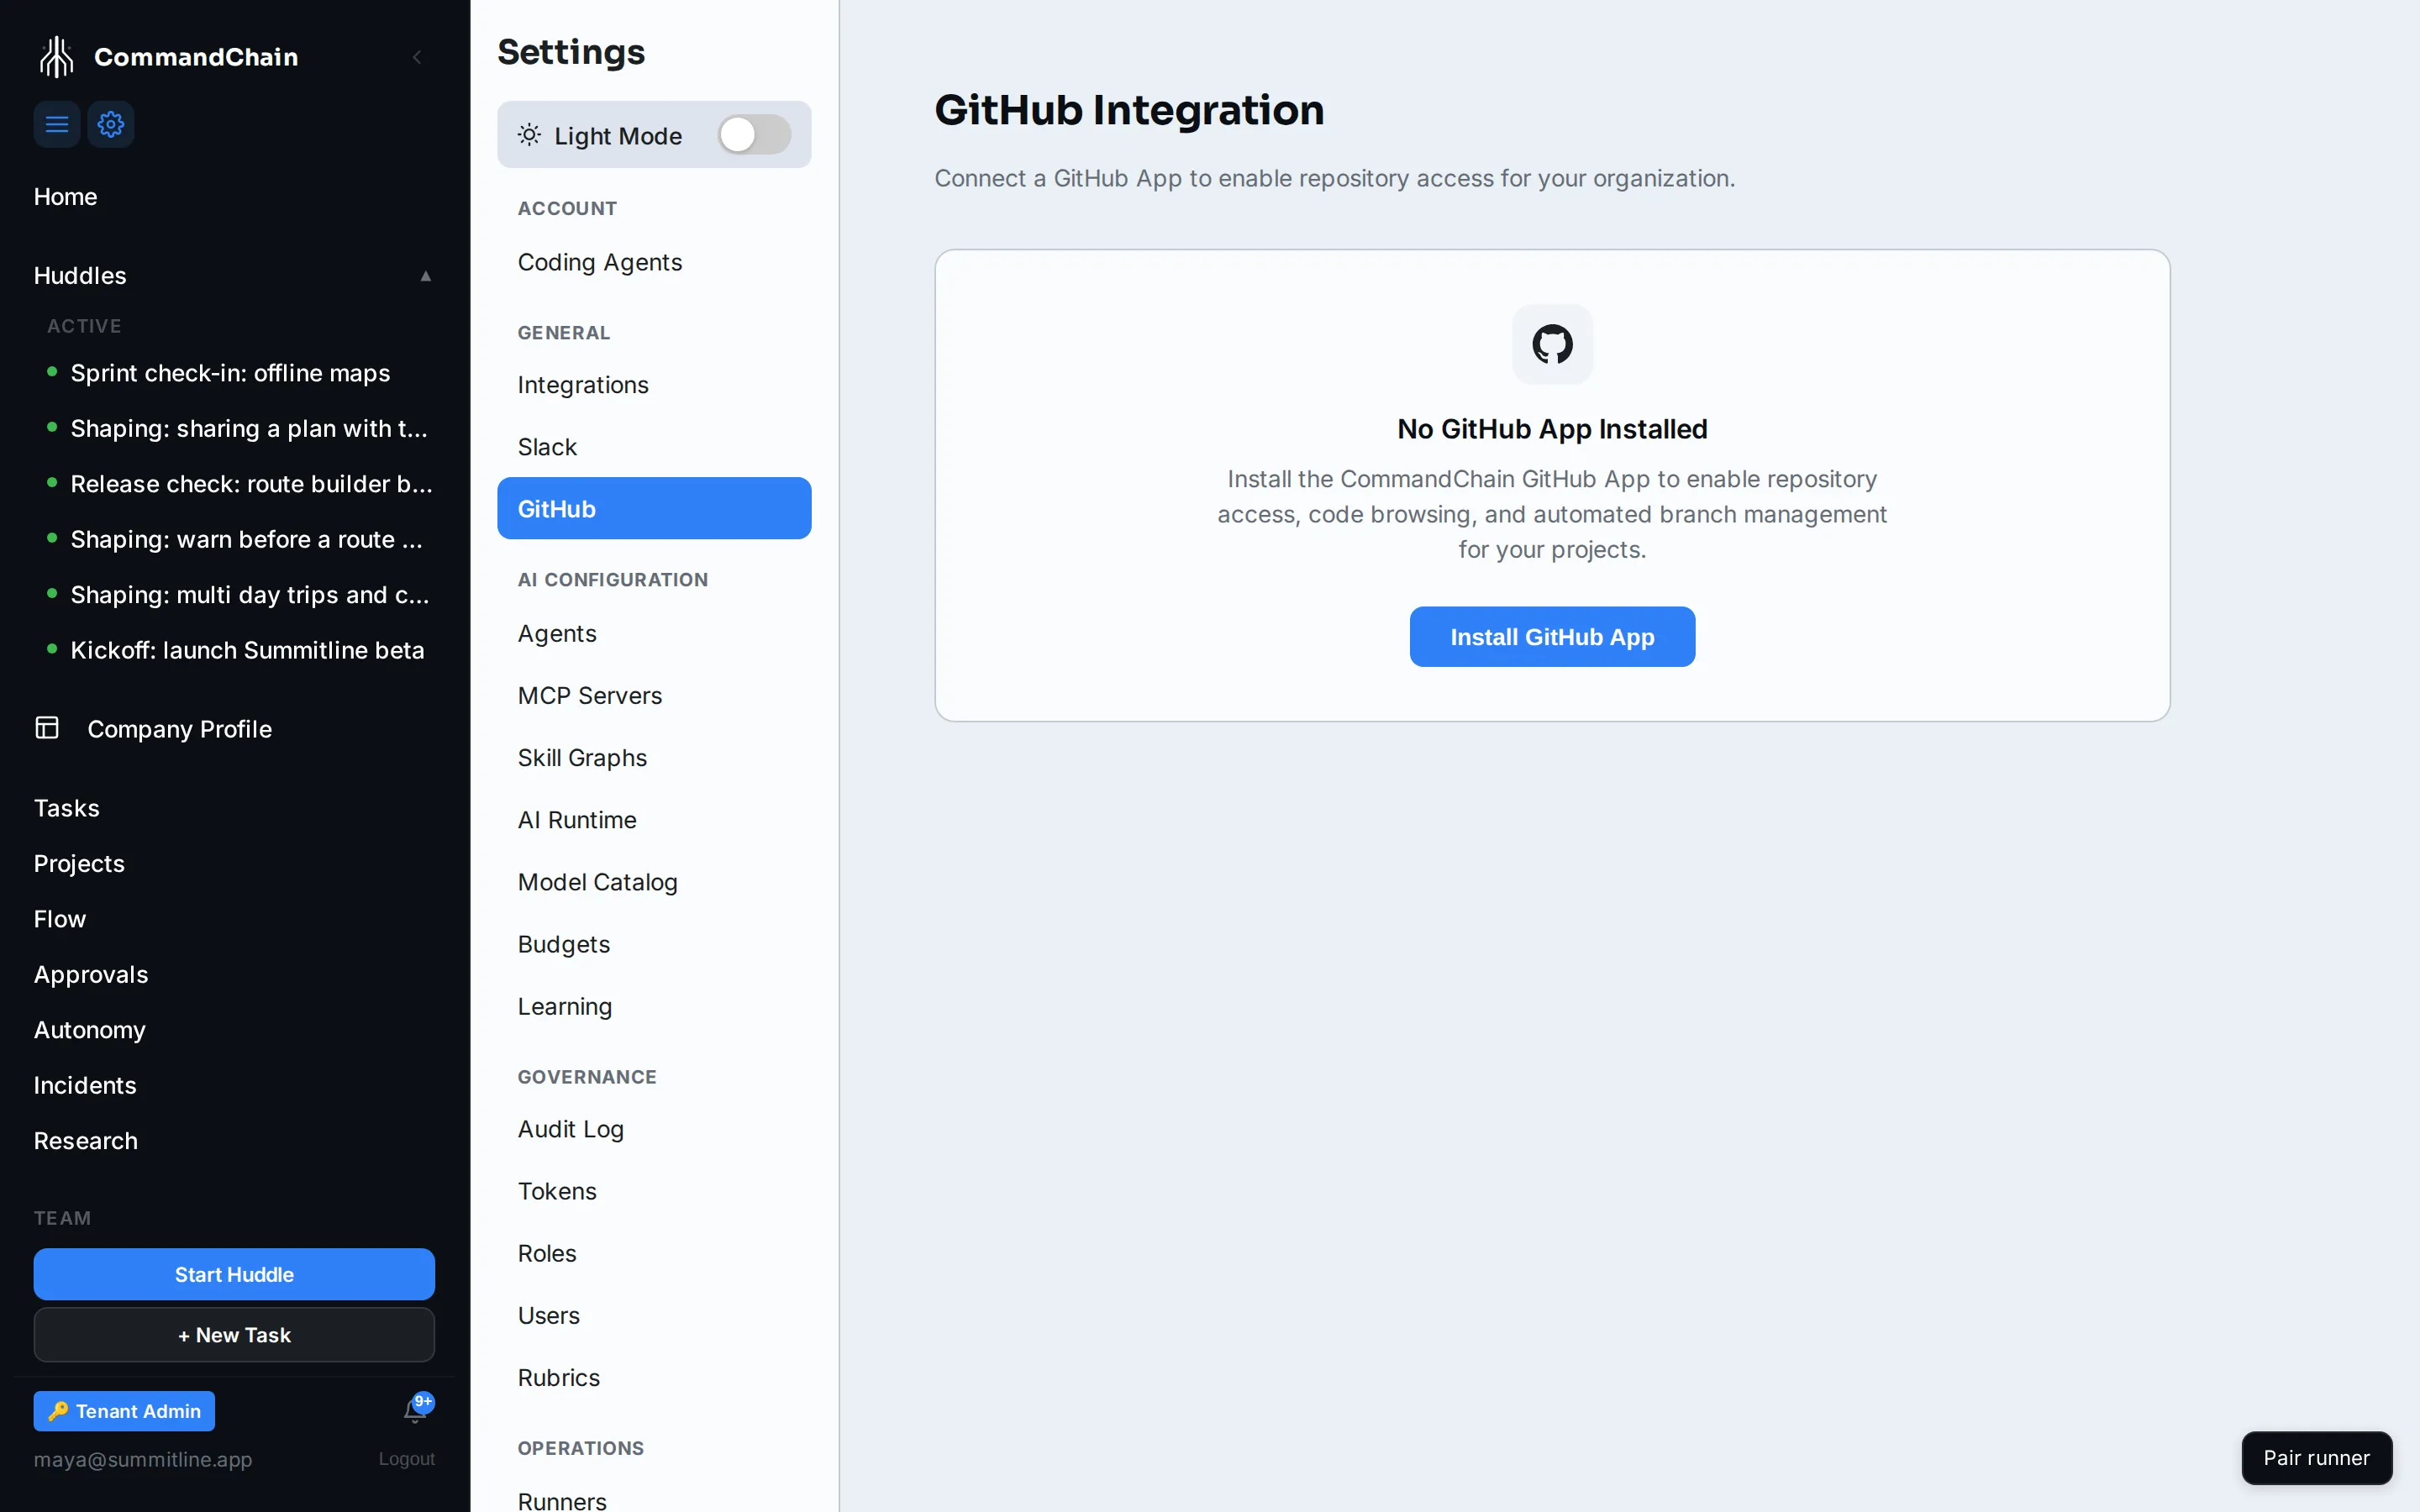Open the Incidents section
2420x1512 pixels.
point(85,1085)
